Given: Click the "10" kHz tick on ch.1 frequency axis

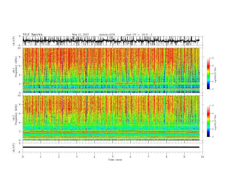Looking at the screenshot, I should (19, 48).
